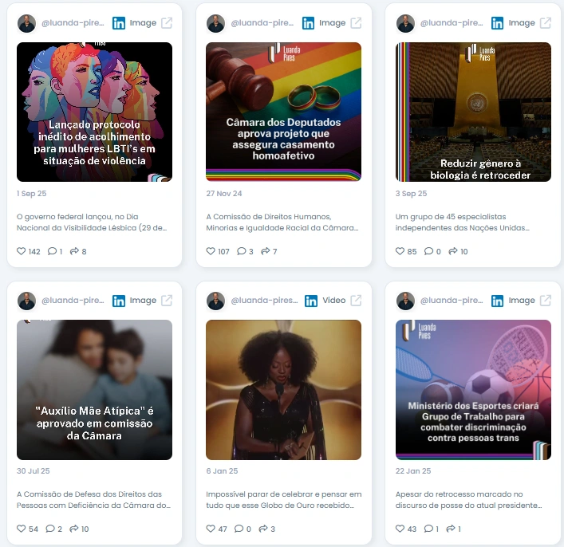Click share icon showing 10 on 3 Sep post
This screenshot has width=564, height=547.
click(x=453, y=251)
